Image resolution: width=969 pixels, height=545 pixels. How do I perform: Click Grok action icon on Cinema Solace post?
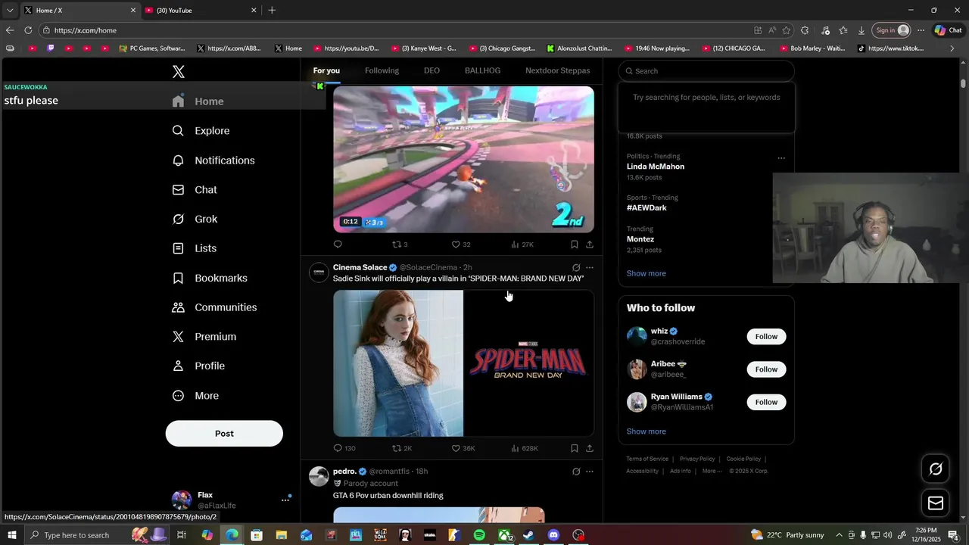pos(576,267)
